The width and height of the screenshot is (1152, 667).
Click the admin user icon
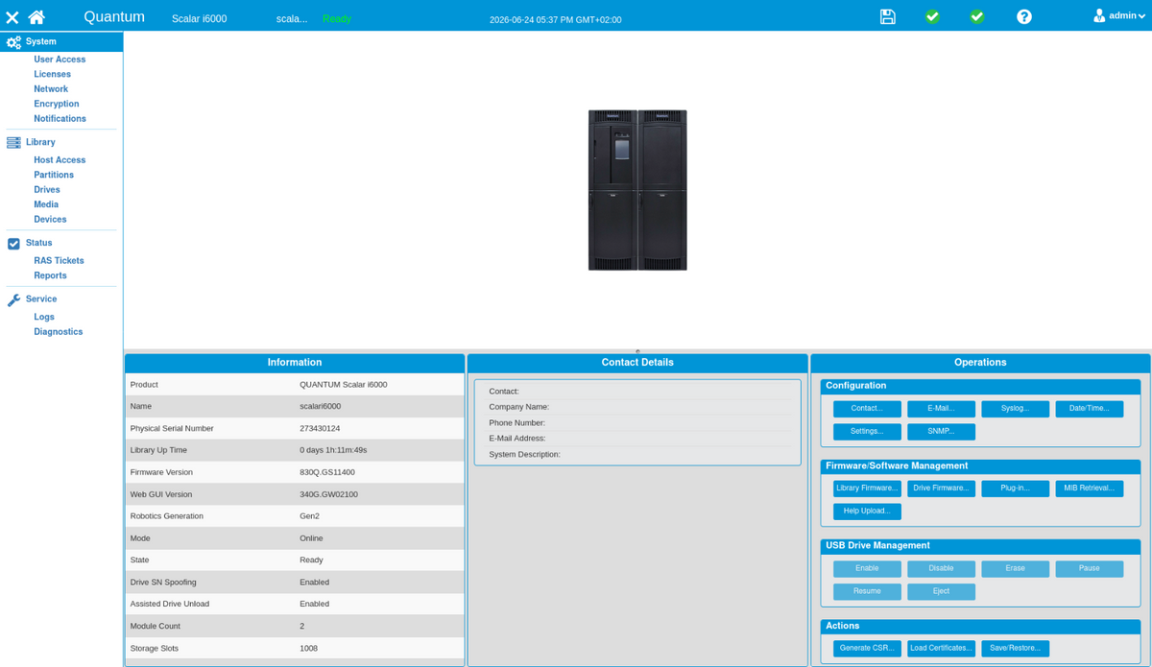pos(1099,15)
